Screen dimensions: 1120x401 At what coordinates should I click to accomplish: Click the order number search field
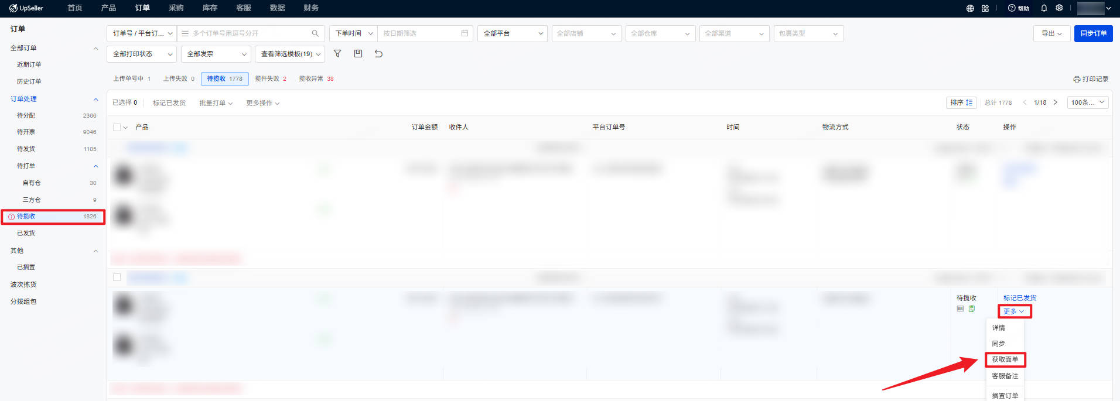pos(251,33)
